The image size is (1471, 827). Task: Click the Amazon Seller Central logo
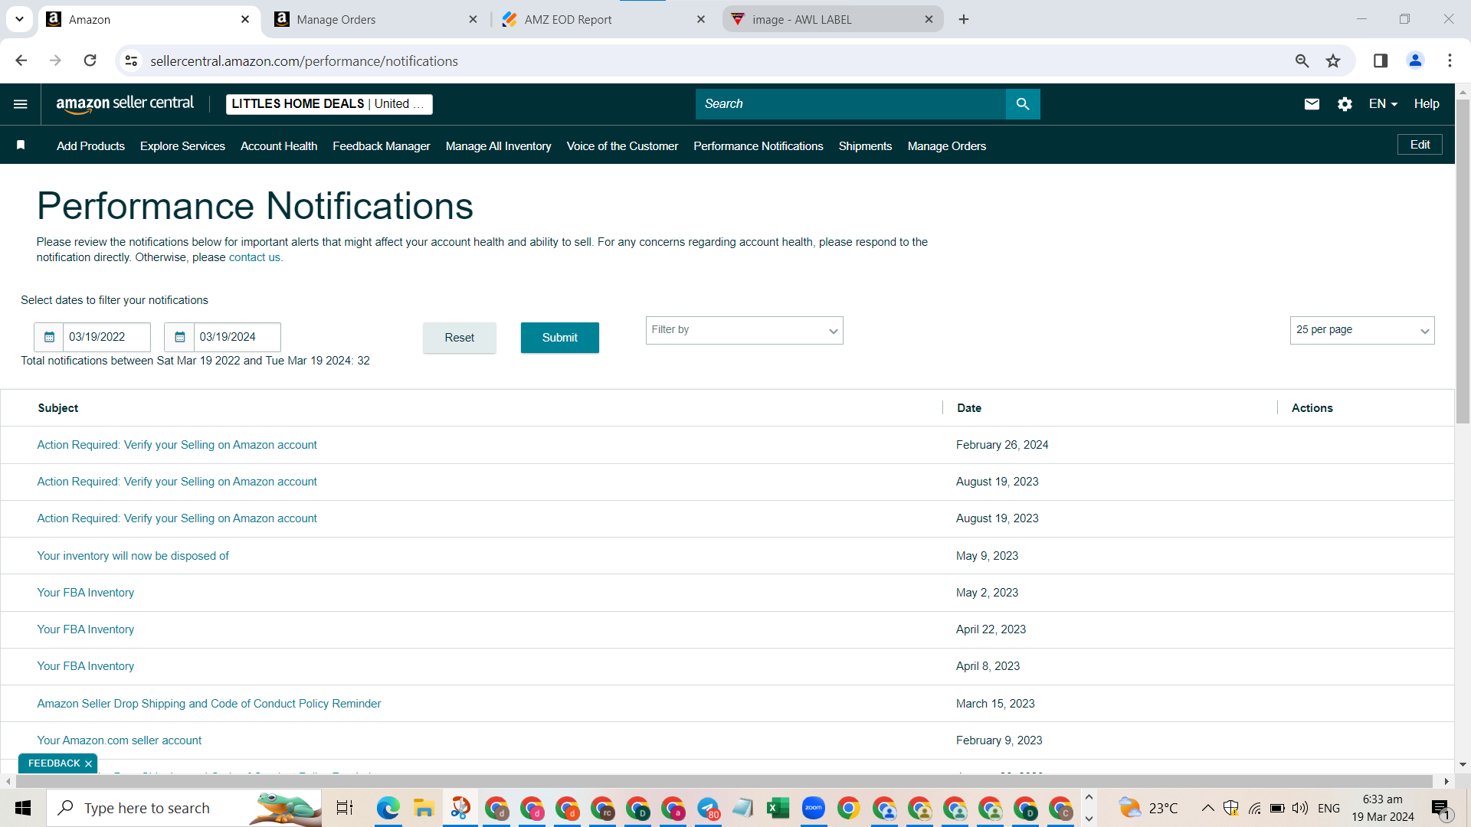(125, 104)
